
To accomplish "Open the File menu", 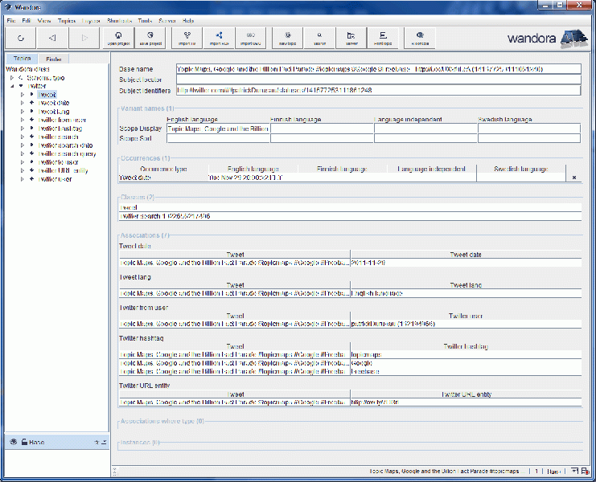I will pos(11,21).
